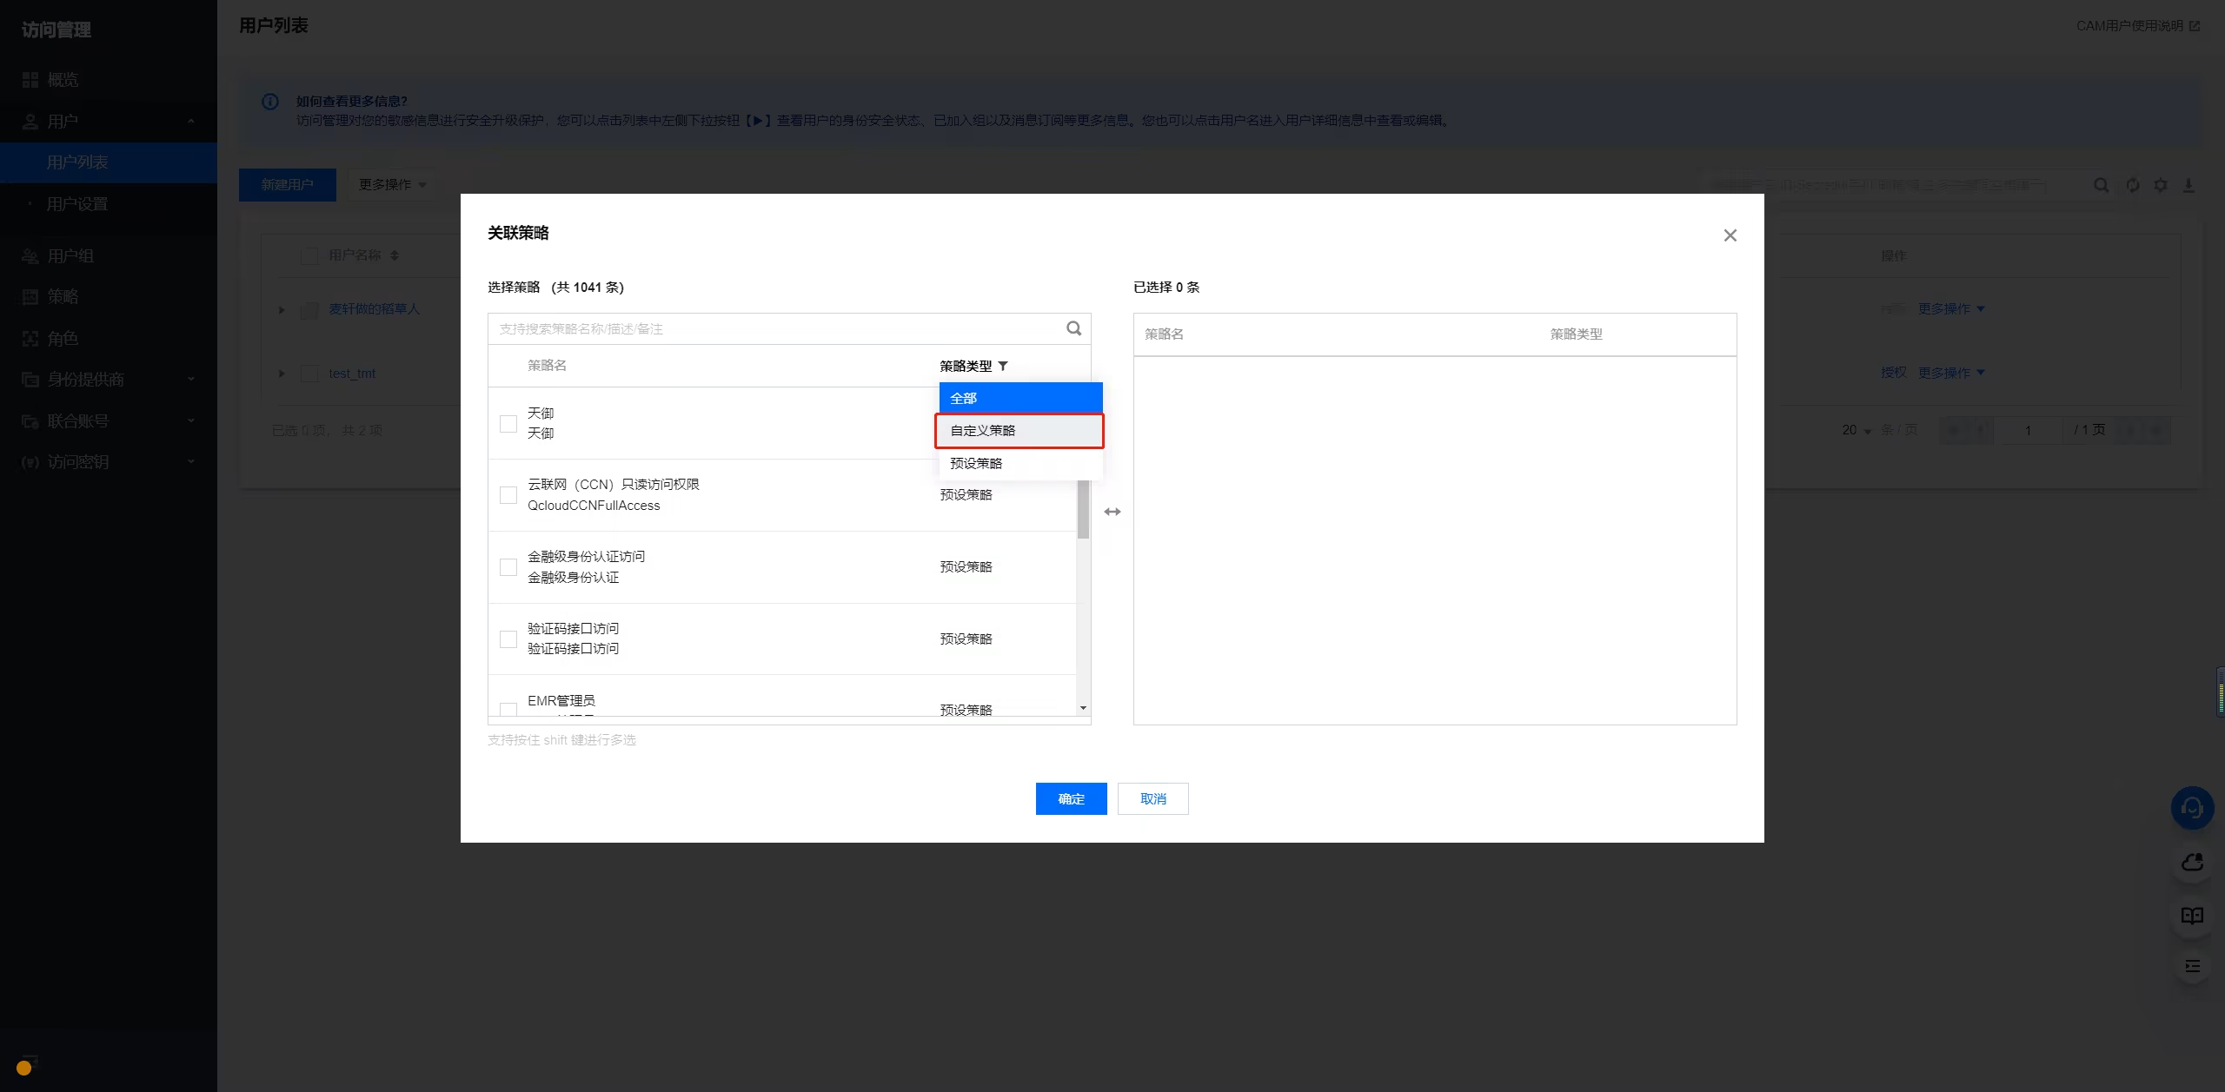Click the list menu floating icon
This screenshot has height=1092, width=2225.
(2192, 966)
